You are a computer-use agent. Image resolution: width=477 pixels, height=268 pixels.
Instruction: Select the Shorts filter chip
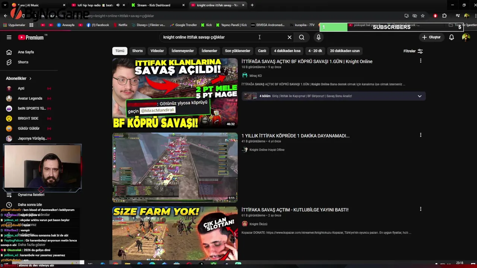(137, 51)
